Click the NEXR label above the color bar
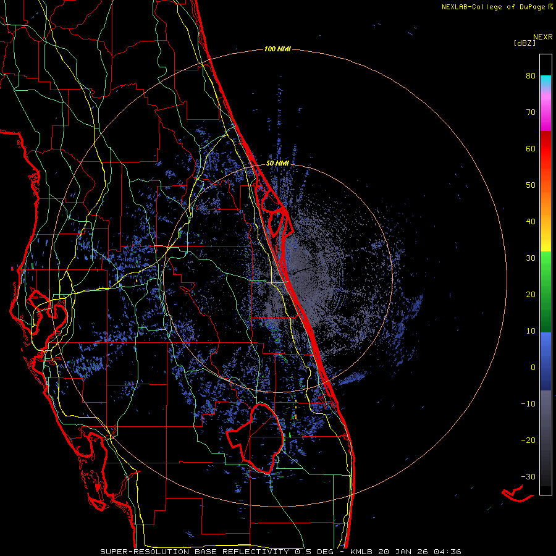 pyautogui.click(x=543, y=37)
